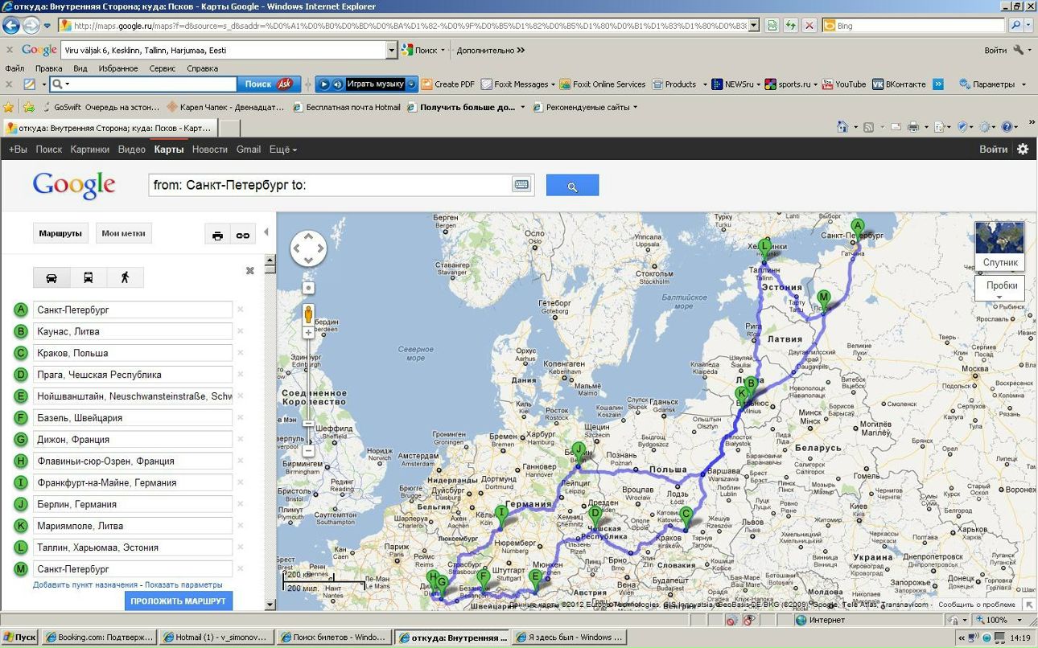Drop Street View pegman icon
The image size is (1038, 648).
click(308, 314)
